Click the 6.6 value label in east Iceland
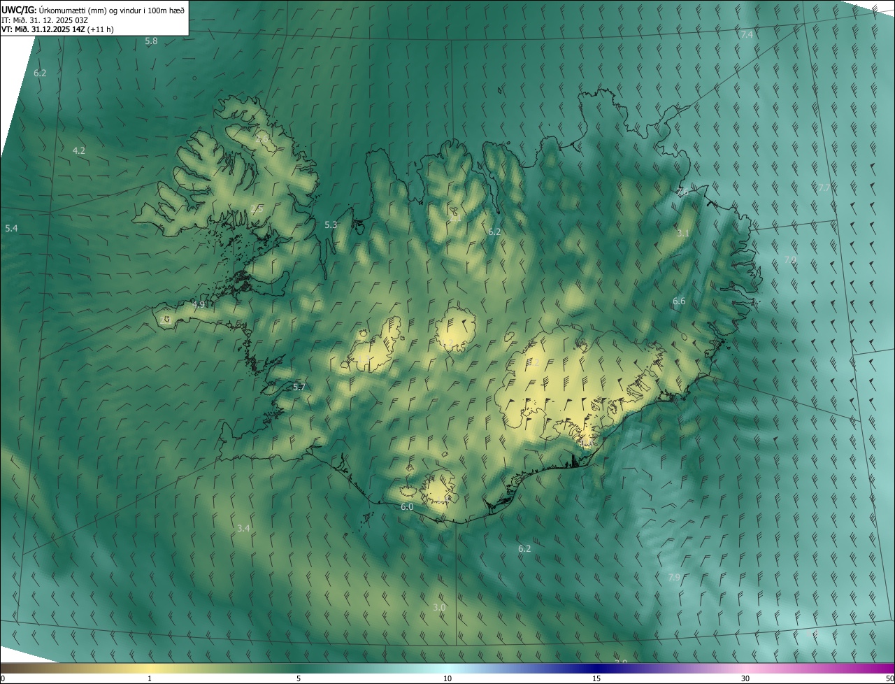895x684 pixels. (679, 301)
